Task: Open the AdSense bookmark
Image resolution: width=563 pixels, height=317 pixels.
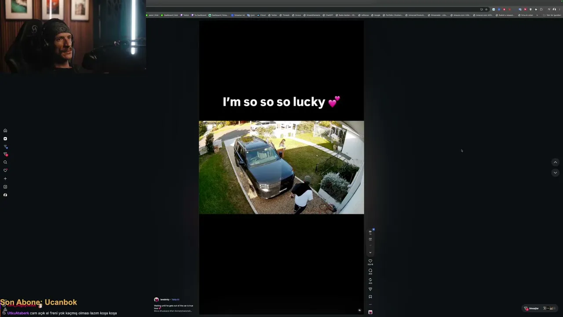Action: 364,15
